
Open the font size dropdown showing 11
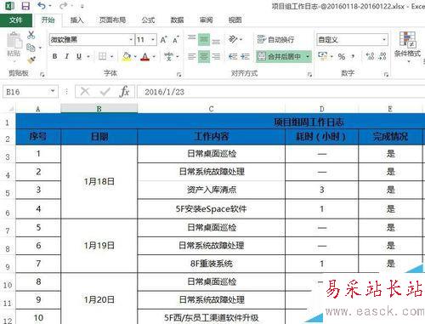(x=153, y=39)
